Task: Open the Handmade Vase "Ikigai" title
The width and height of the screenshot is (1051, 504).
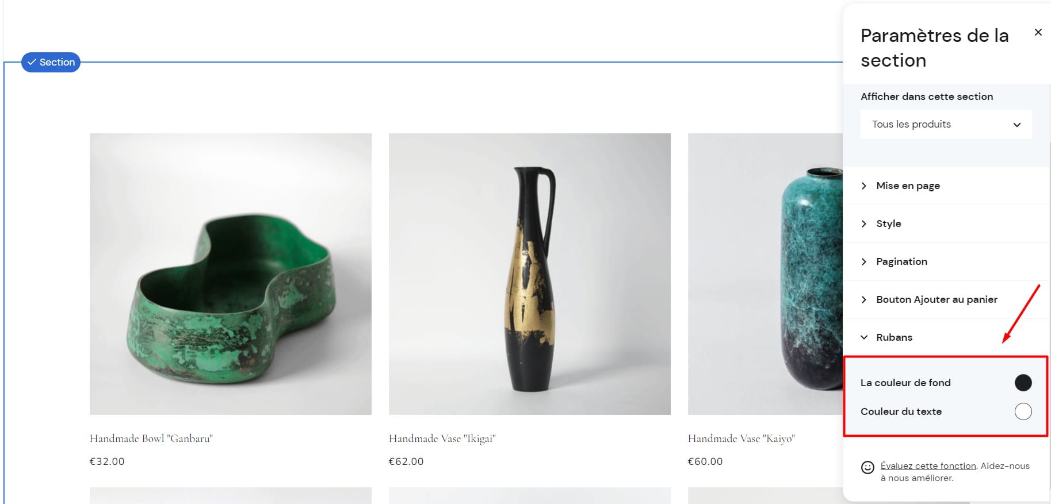Action: coord(442,438)
